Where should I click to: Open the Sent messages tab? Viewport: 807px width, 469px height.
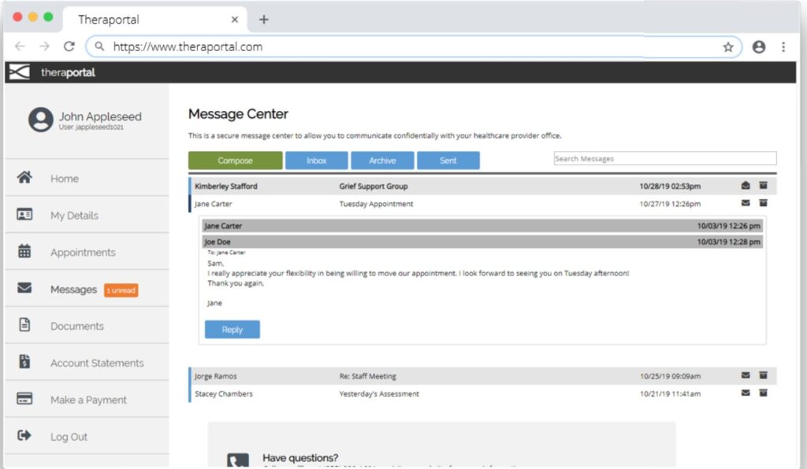[x=448, y=160]
